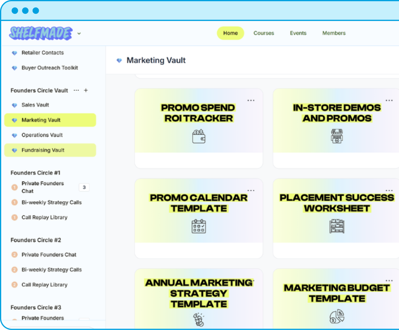Click the diamond icon next to Retailer Contacts
This screenshot has width=399, height=330.
tap(15, 53)
